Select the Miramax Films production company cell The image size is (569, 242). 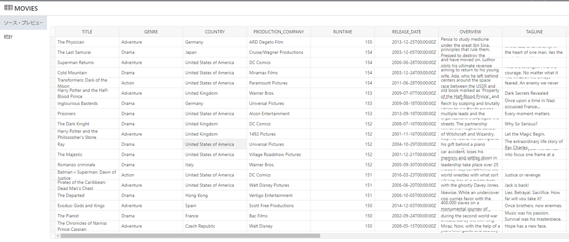click(x=263, y=73)
